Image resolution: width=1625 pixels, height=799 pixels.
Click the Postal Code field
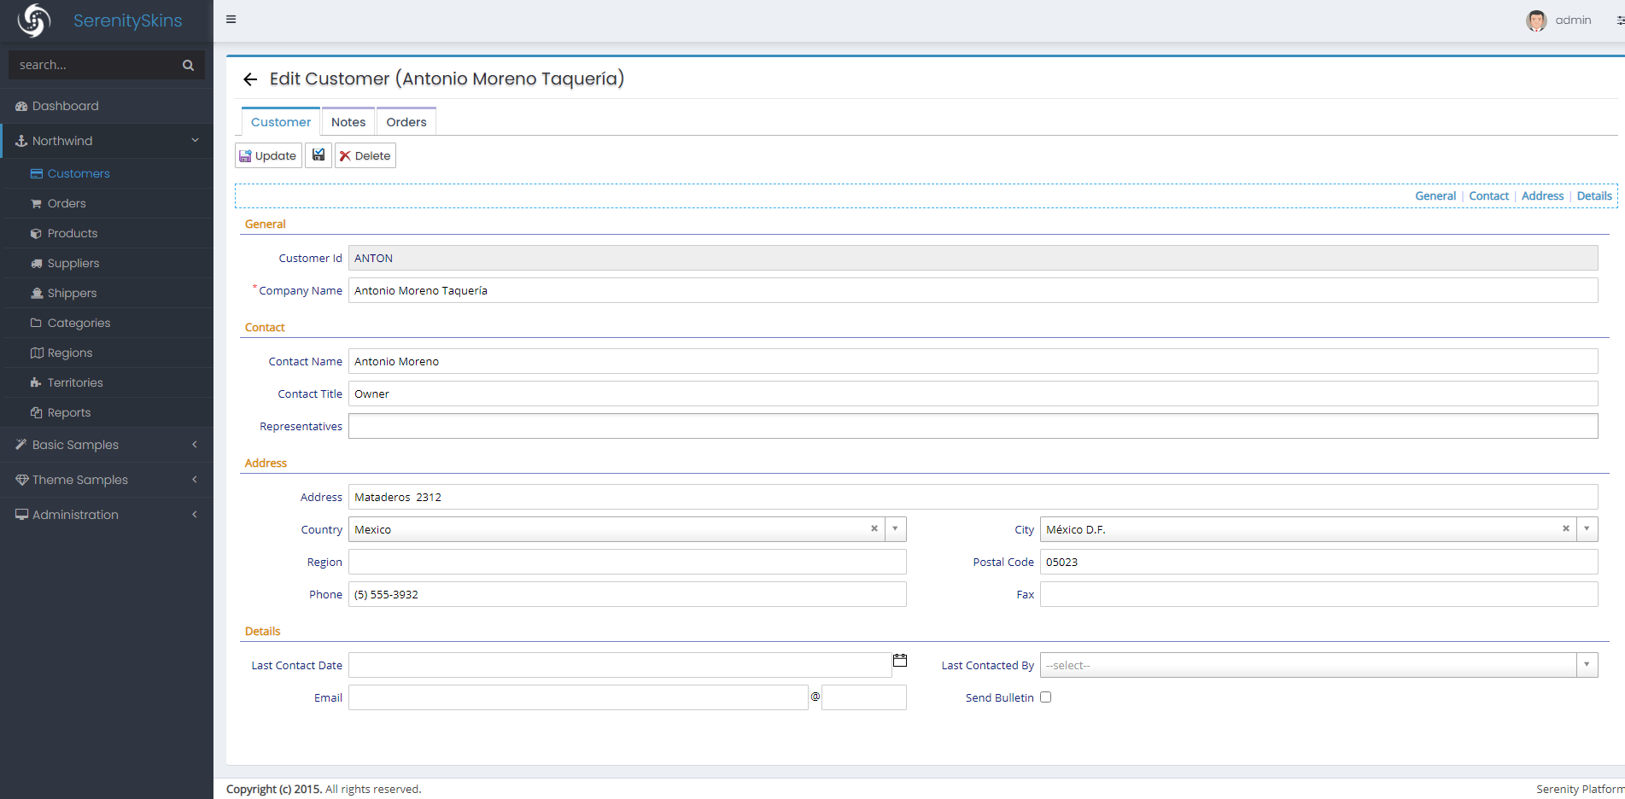tap(1318, 562)
